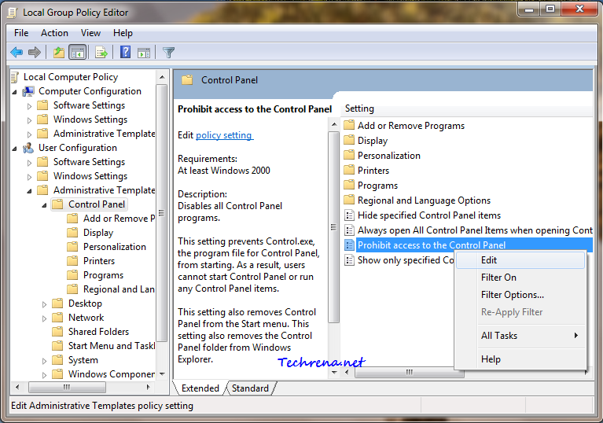
Task: Open the All Tasks submenu
Action: tap(520, 336)
